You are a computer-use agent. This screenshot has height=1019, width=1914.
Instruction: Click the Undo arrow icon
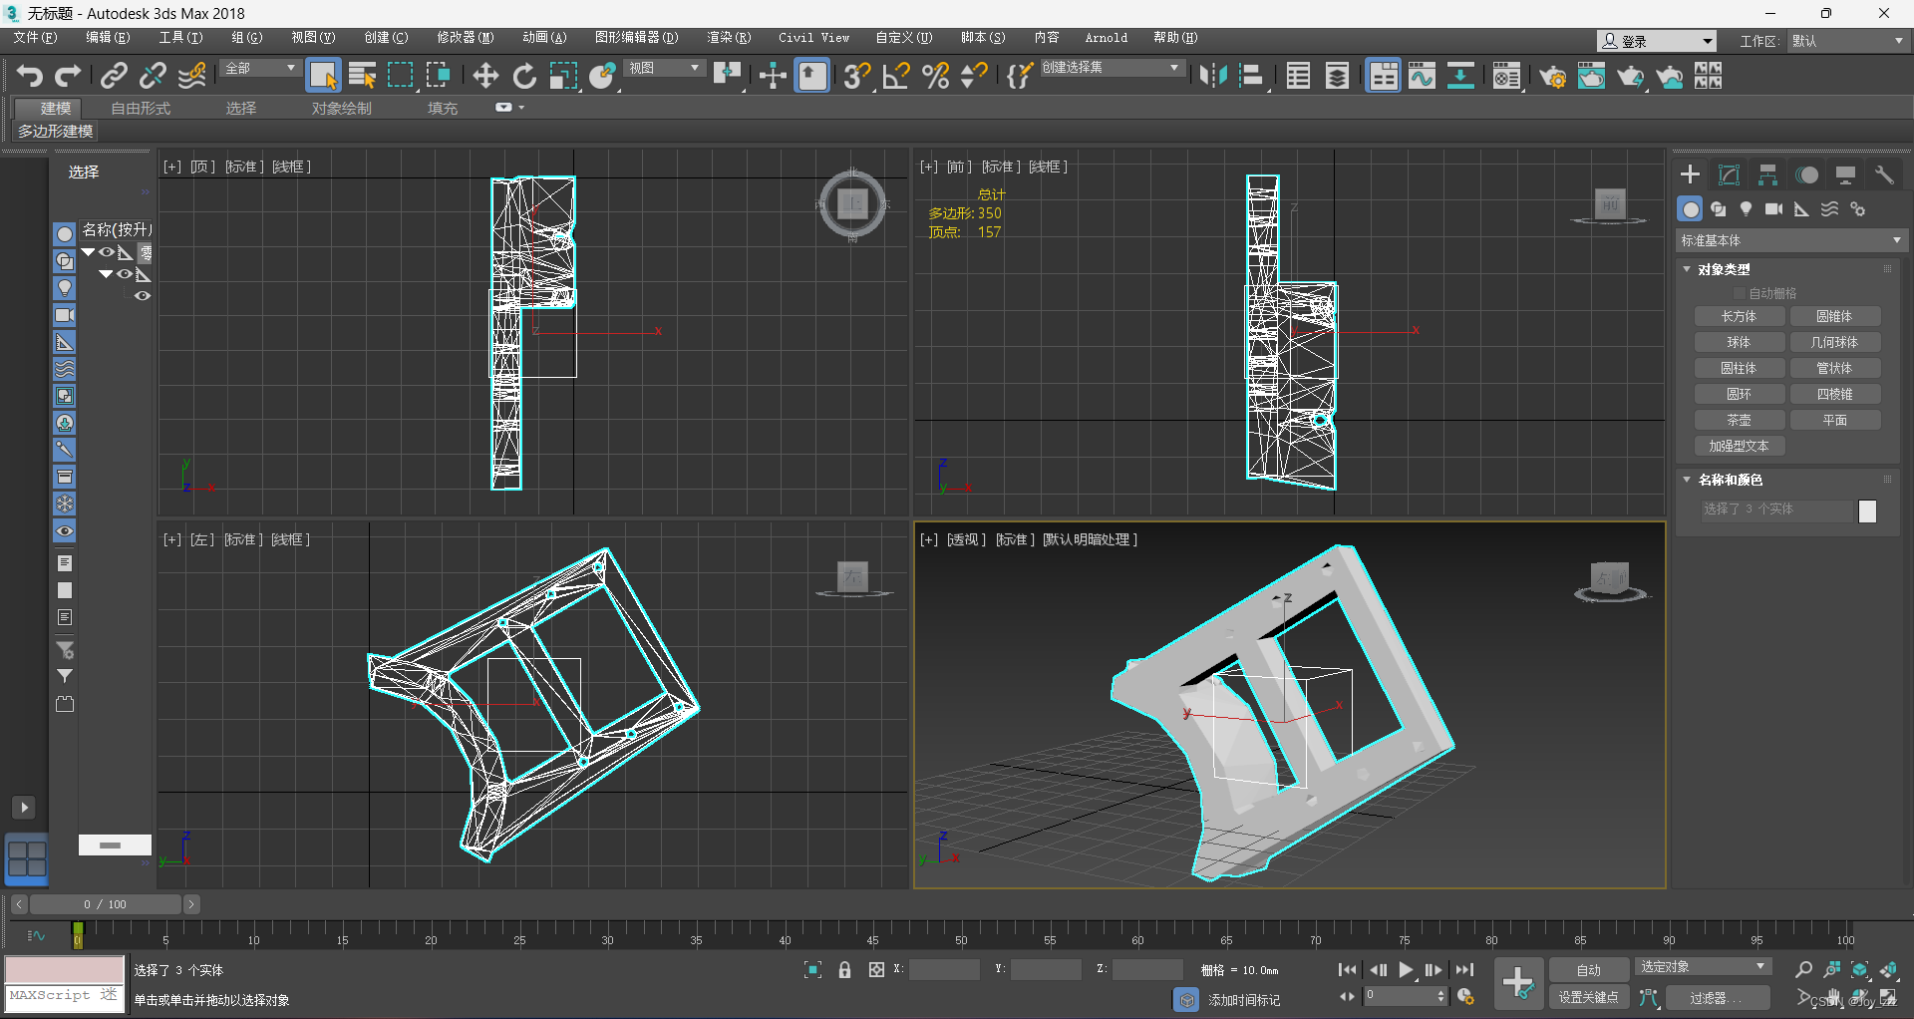(x=29, y=76)
